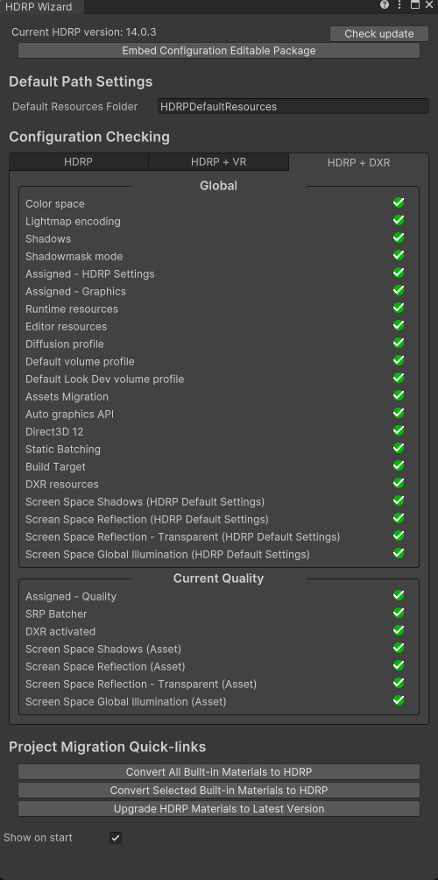Click Convert All Built-in Materials to HDRP
The width and height of the screenshot is (438, 880).
pyautogui.click(x=219, y=771)
